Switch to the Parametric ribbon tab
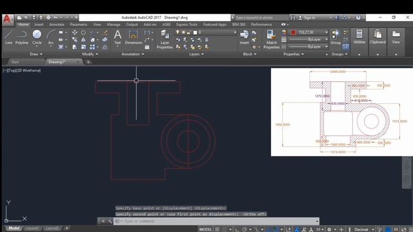This screenshot has height=232, width=413. (x=79, y=24)
